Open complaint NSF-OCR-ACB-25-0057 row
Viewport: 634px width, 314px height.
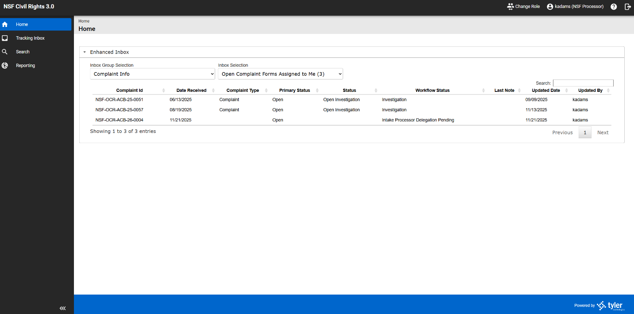[119, 110]
